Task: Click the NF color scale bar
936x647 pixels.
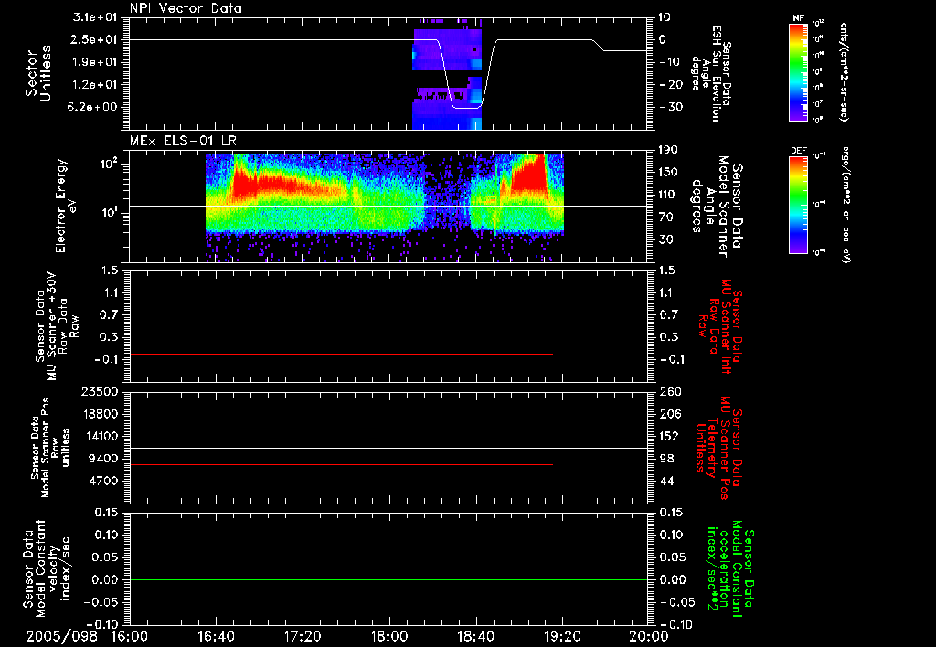Action: click(798, 71)
